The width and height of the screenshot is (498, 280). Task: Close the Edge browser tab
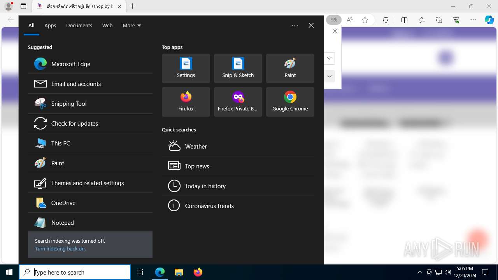pos(119,6)
